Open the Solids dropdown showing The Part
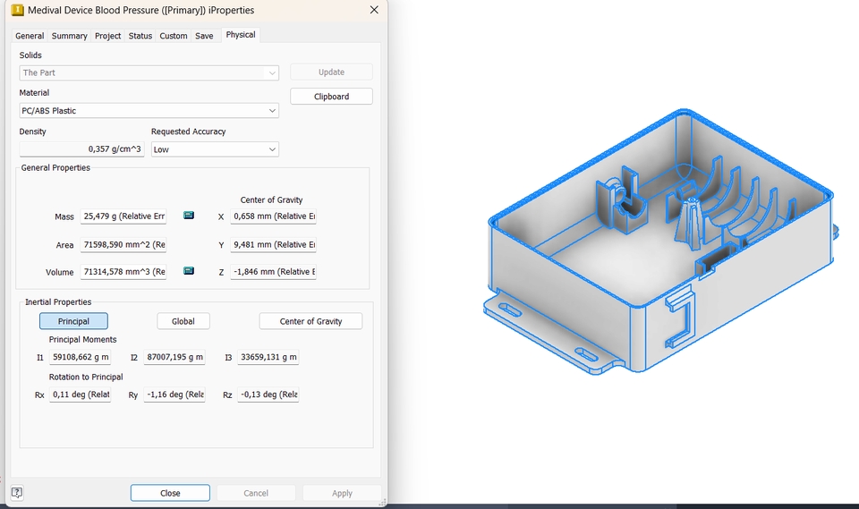Viewport: 859px width, 509px height. pos(149,72)
